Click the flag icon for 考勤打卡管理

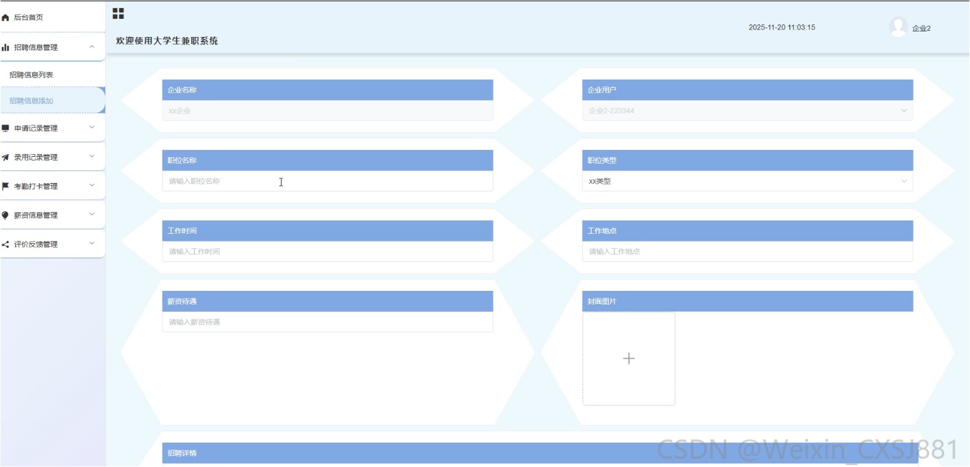click(x=6, y=186)
